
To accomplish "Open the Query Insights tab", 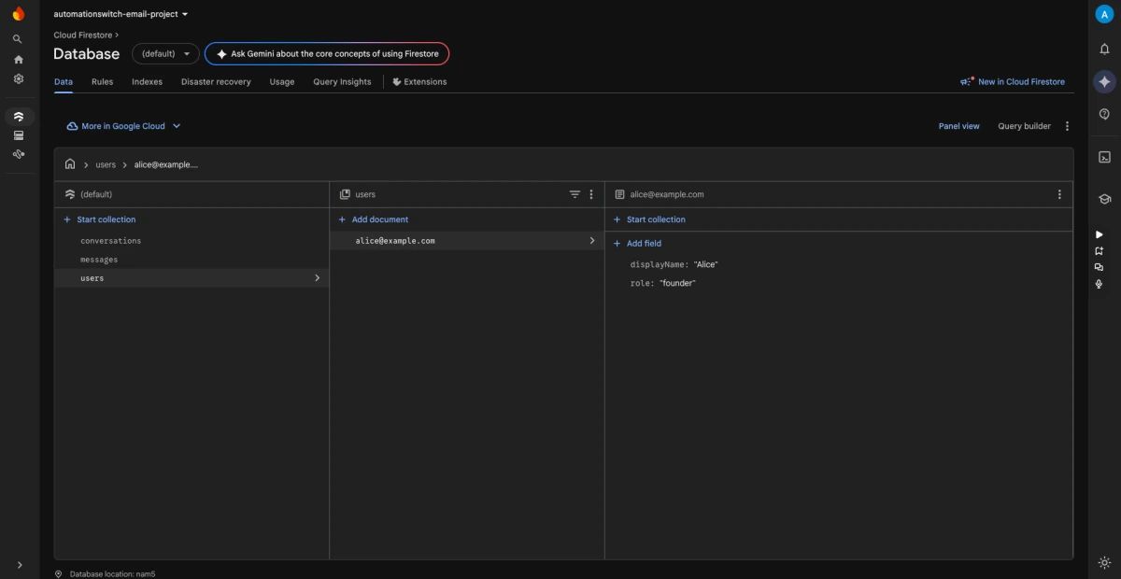I will [x=342, y=82].
